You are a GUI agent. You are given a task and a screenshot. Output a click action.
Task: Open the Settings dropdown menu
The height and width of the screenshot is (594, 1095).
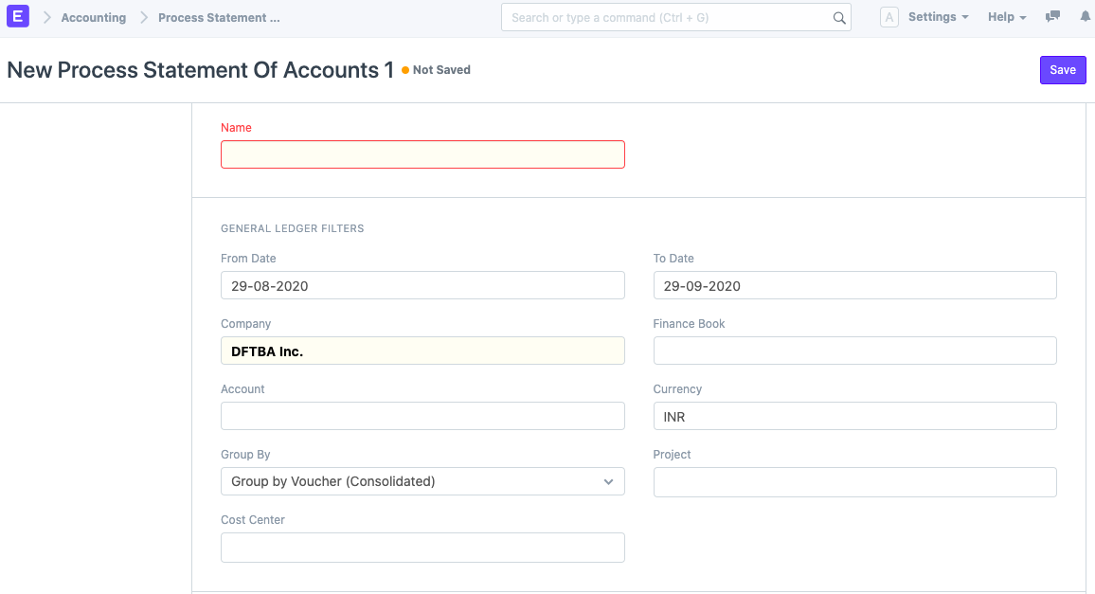(x=938, y=17)
